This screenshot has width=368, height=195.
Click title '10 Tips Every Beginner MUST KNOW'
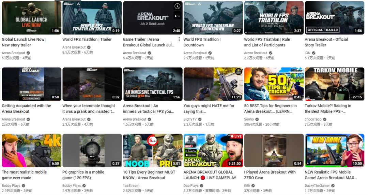(149, 175)
